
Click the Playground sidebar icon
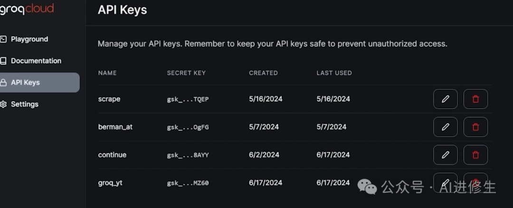(x=3, y=39)
